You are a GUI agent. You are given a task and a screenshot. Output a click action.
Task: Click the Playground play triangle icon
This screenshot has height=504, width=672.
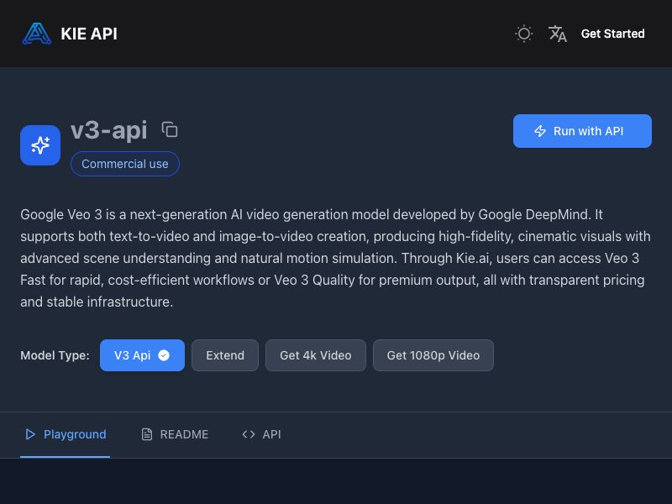tap(30, 434)
